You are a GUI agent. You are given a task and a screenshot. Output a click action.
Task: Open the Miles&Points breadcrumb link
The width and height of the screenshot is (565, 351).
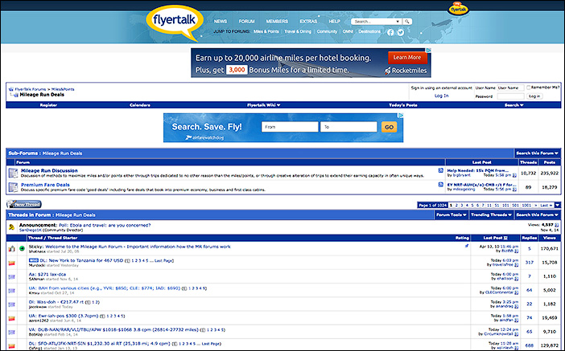tap(63, 89)
